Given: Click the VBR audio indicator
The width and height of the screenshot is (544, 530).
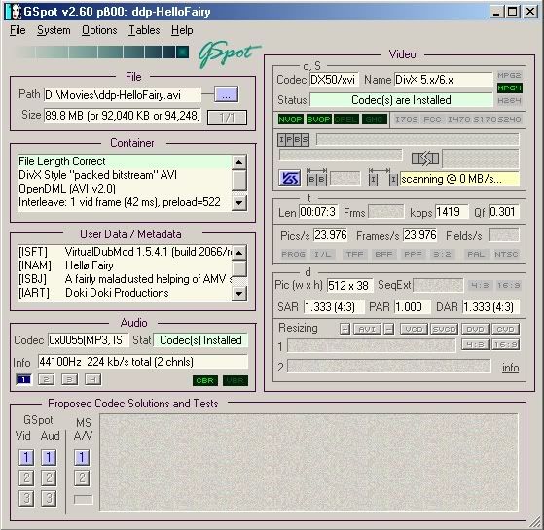Looking at the screenshot, I should coord(236,380).
